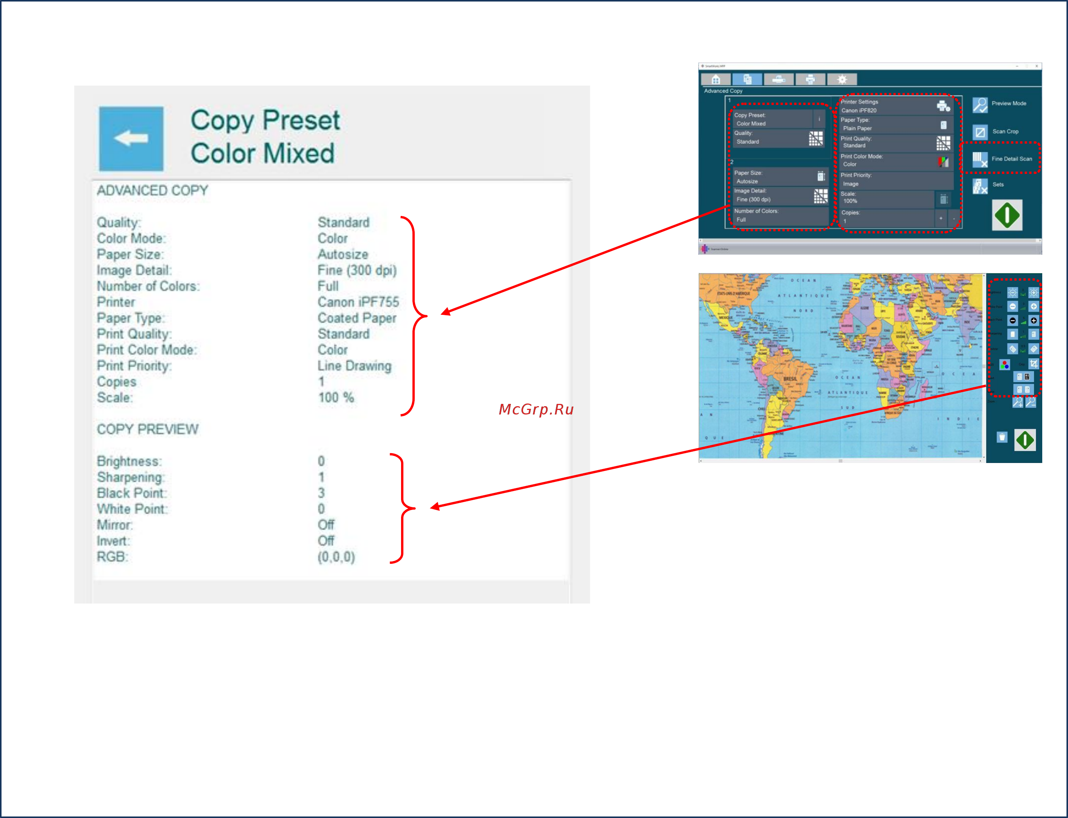Increase copies with the plus button

[941, 218]
